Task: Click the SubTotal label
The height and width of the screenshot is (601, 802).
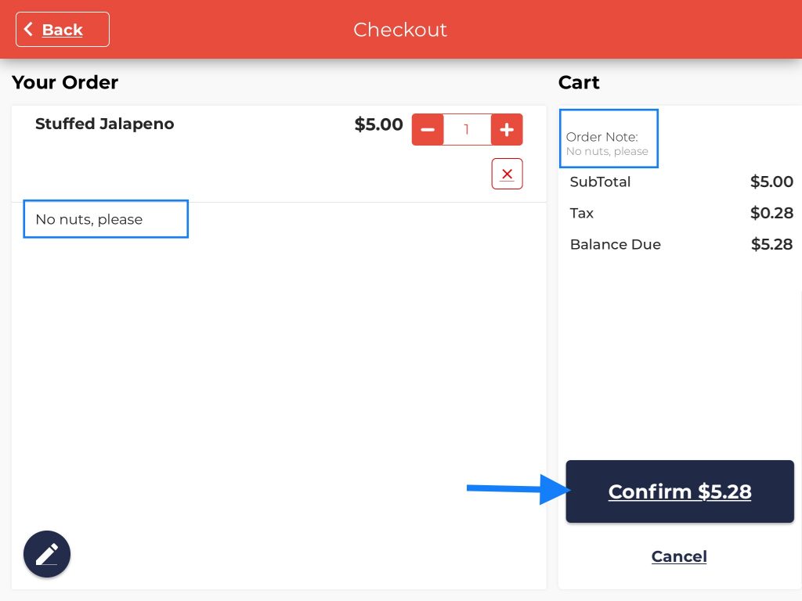Action: click(x=600, y=182)
